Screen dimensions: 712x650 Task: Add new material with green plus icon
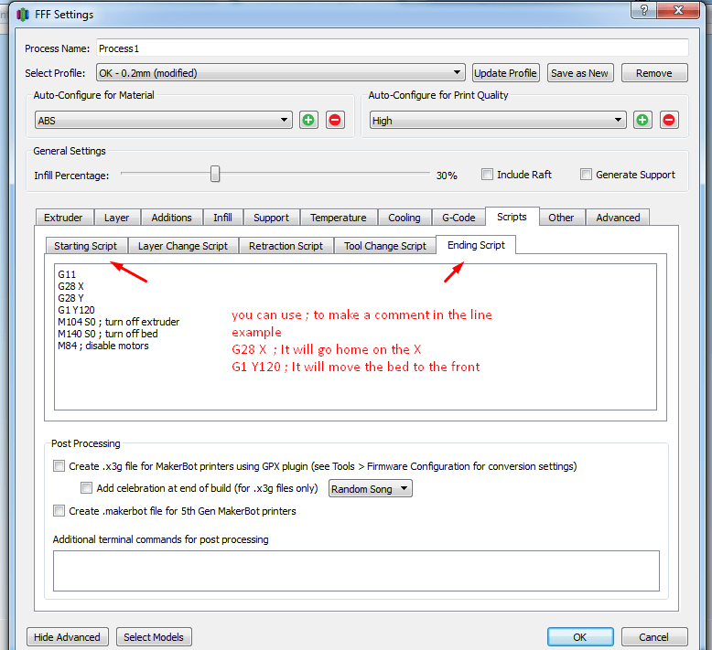tap(308, 120)
